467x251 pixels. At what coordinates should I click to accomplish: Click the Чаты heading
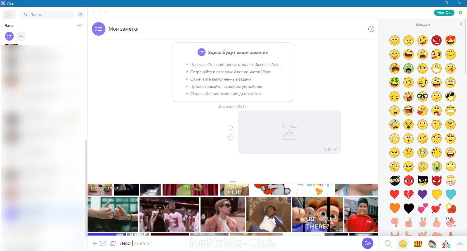[x=9, y=26]
